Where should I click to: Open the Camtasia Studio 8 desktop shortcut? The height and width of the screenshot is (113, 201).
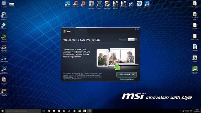tap(195, 70)
